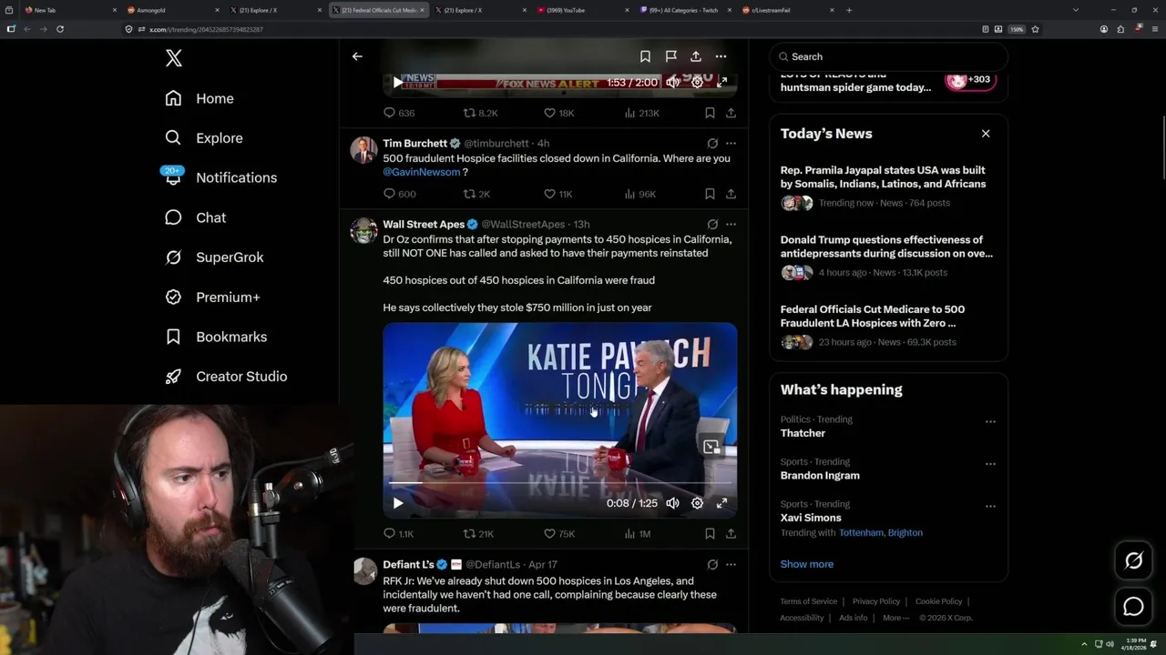Open Katie Pavlich video settings gear

tap(697, 503)
